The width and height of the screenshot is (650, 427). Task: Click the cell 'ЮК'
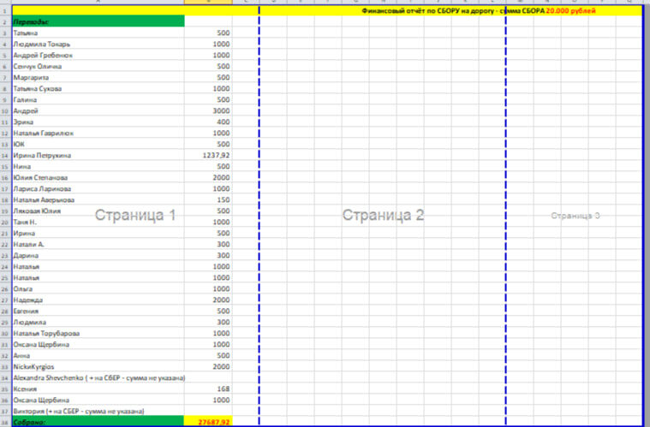coord(98,144)
